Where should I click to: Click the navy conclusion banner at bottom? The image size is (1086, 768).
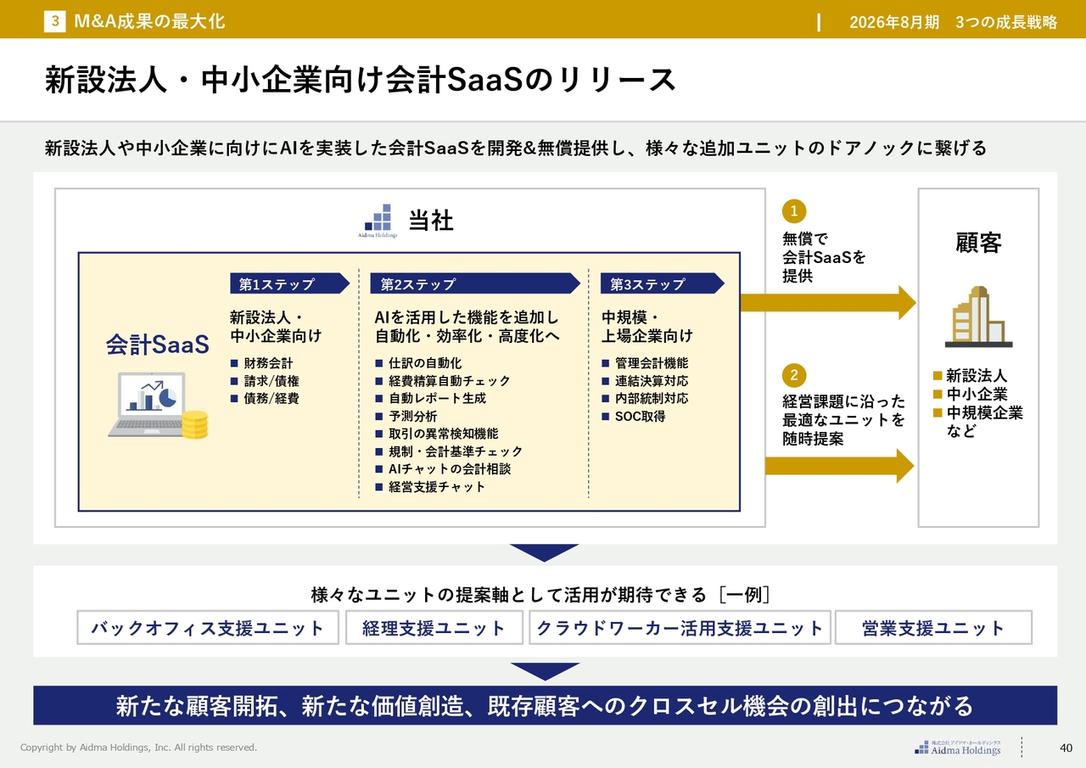545,706
